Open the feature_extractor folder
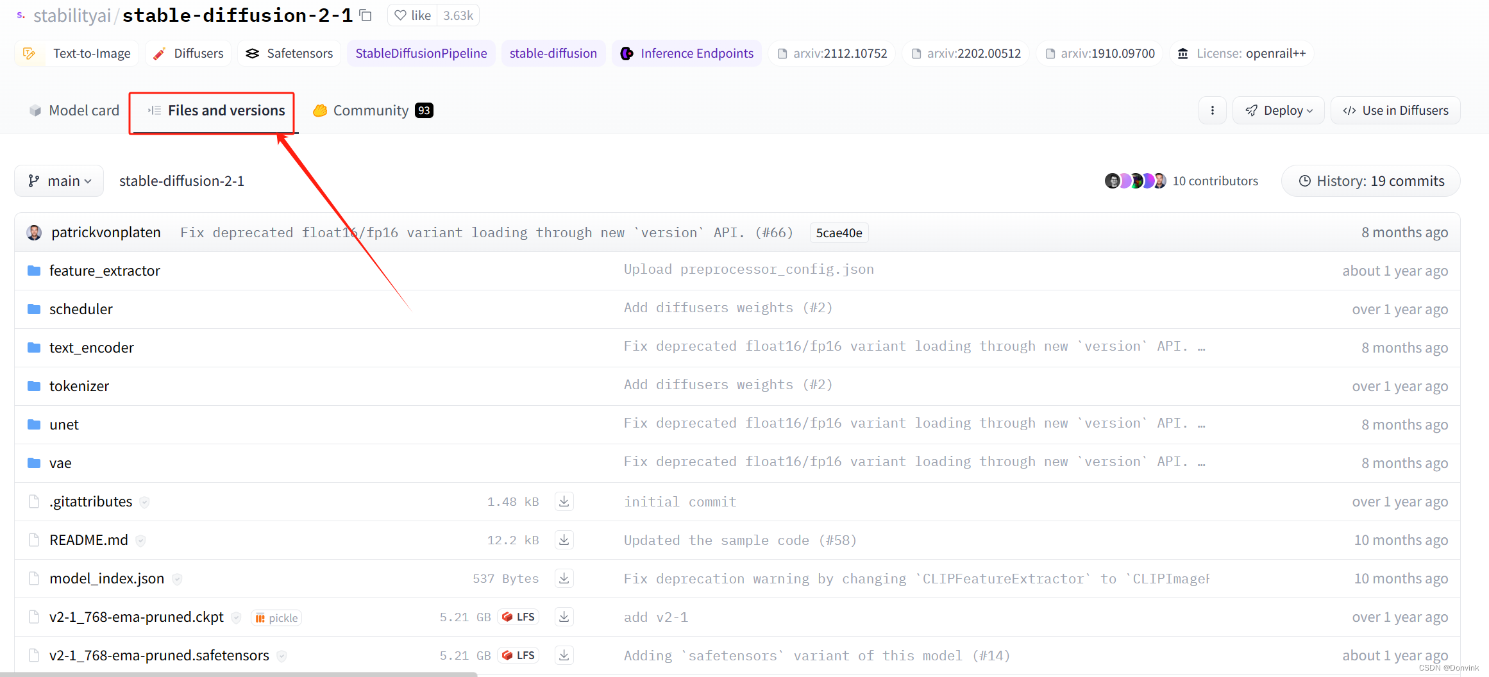 point(105,271)
